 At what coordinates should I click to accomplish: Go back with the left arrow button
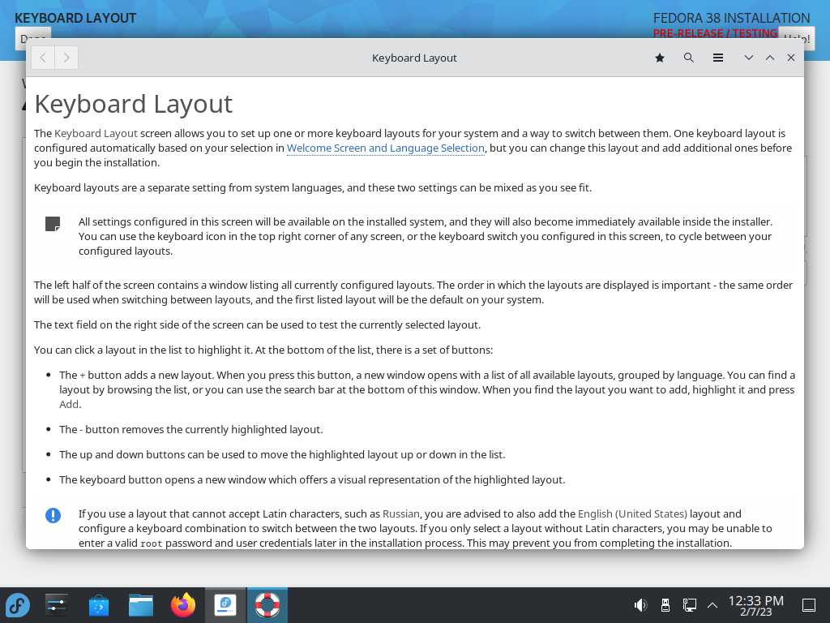[x=44, y=58]
